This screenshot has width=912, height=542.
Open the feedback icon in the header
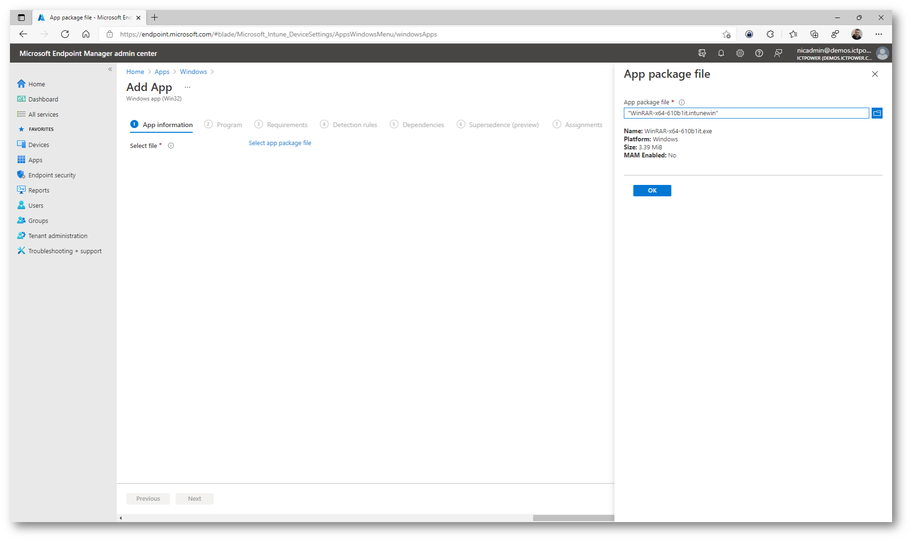click(778, 53)
